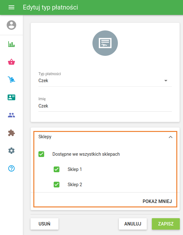
Task: Open the integrations puzzle piece icon
Action: (x=11, y=133)
